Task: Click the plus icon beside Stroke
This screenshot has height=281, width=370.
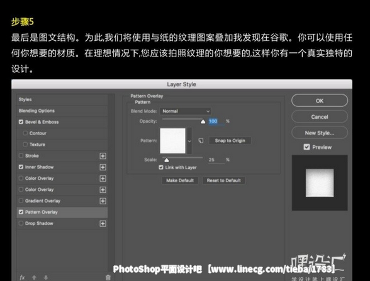Action: click(103, 156)
